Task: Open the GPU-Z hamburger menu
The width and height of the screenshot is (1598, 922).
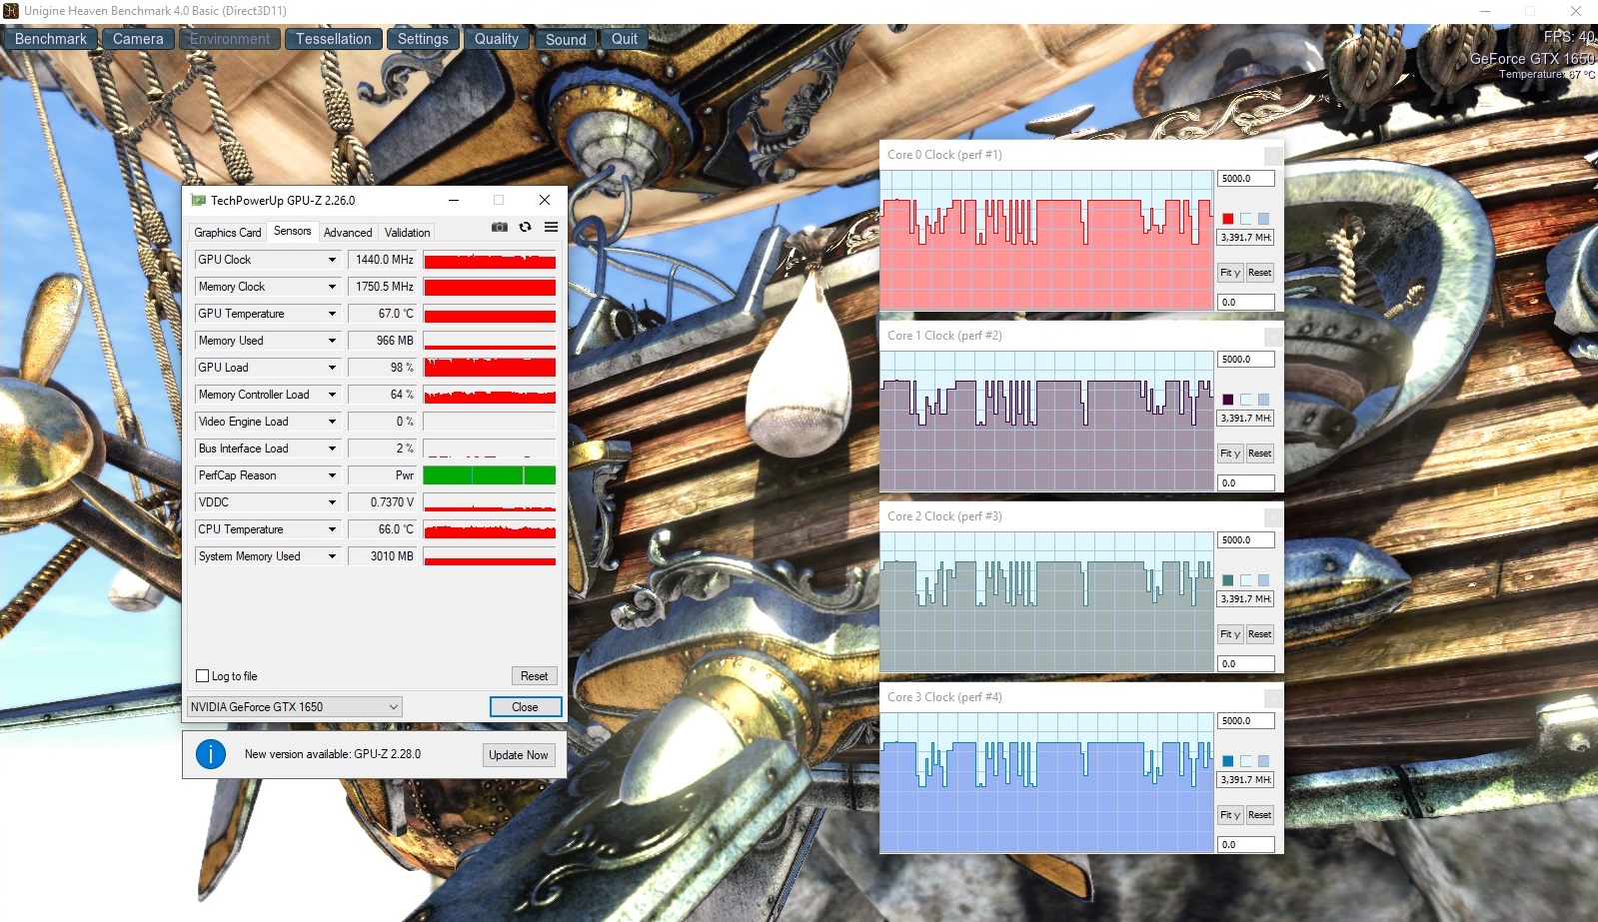Action: [551, 228]
